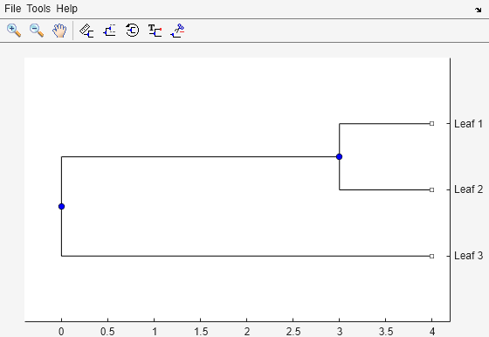
Task: Select the Collapse/Expand branch tool
Action: click(109, 31)
